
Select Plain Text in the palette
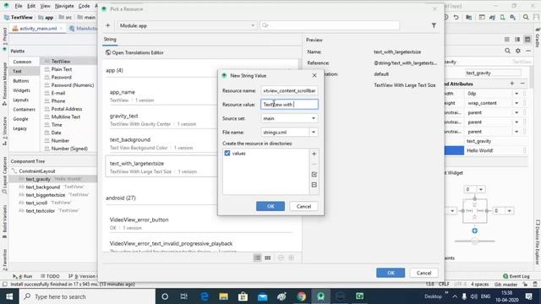point(62,69)
